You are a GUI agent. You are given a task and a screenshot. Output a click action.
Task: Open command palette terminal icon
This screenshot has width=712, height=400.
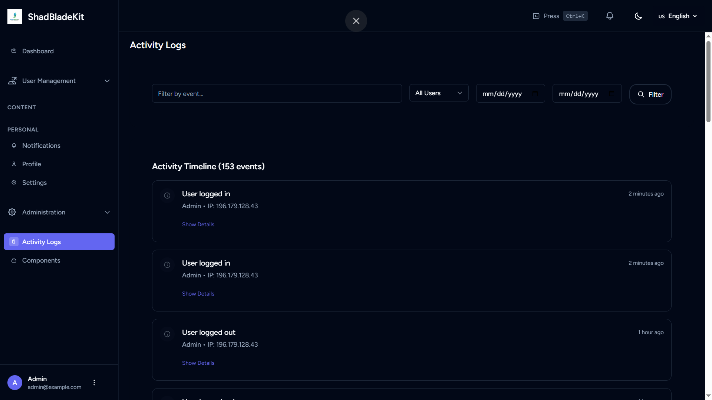[x=536, y=16]
